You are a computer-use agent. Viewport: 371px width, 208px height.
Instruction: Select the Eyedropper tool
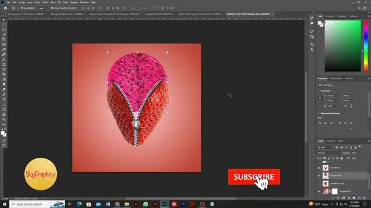coord(4,49)
